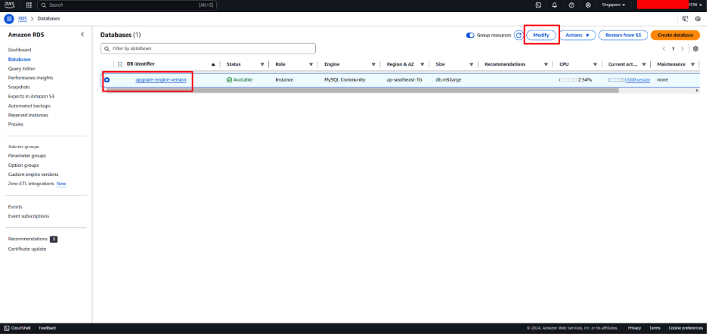Viewport: 709px width, 334px height.
Task: Focus the top Search field
Action: 127,5
